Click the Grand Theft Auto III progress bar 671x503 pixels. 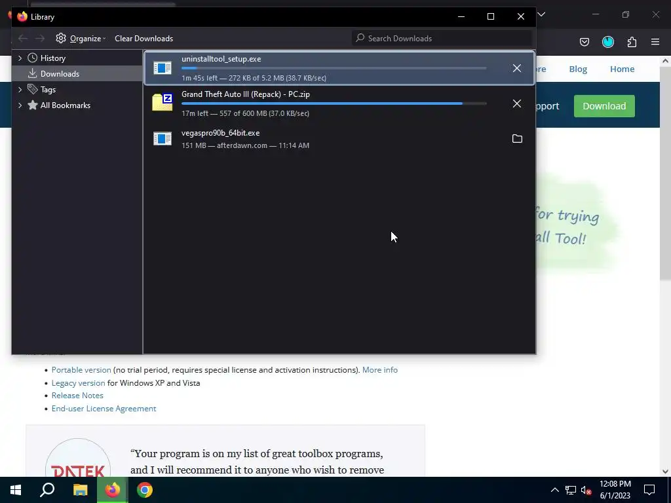pyautogui.click(x=334, y=103)
